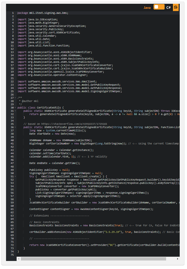Image resolution: width=187 pixels, height=269 pixels.
Task: Click the 'JcaPEMKeyConverter converter' line
Action: pos(77,186)
